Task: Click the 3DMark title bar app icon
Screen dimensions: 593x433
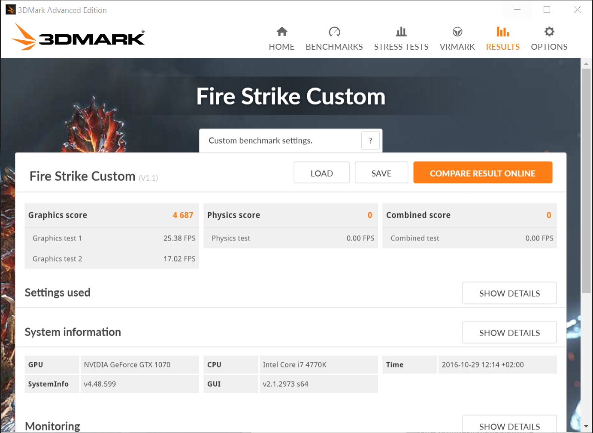Action: click(10, 9)
